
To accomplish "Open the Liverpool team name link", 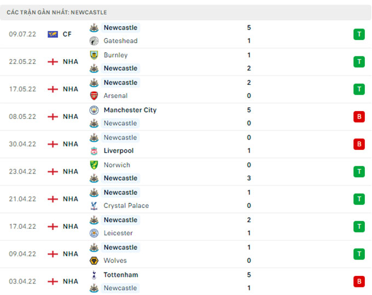I will pyautogui.click(x=119, y=151).
